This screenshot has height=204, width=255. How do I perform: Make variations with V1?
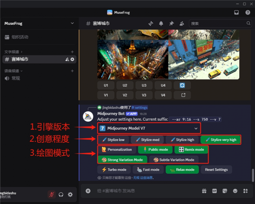[106, 95]
